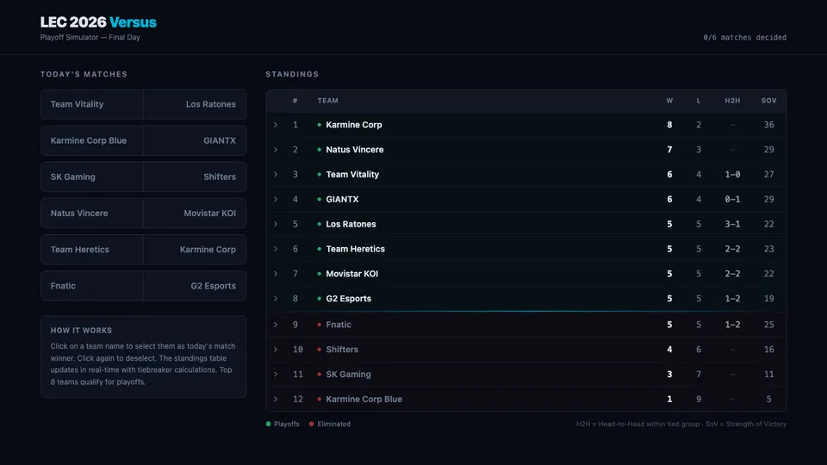827x465 pixels.
Task: Pick Fnatic as match winner
Action: click(x=92, y=286)
